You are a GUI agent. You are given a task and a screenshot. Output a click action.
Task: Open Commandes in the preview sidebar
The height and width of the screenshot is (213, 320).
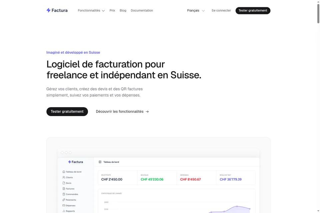point(70,194)
